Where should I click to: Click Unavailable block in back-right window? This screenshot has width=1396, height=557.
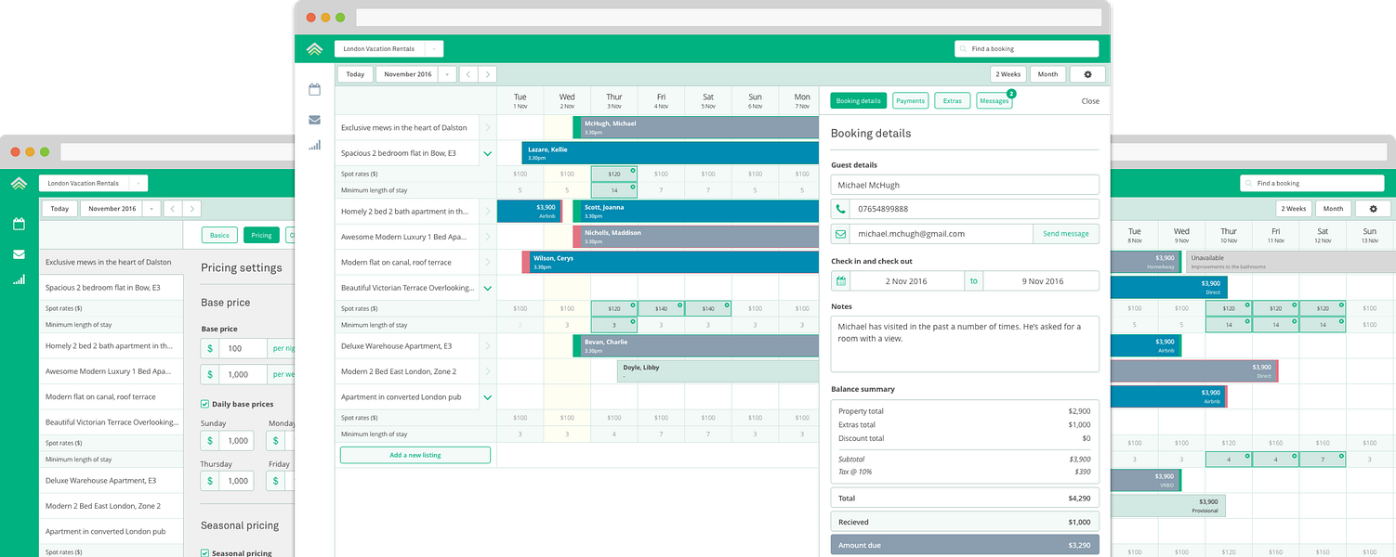click(x=1291, y=262)
